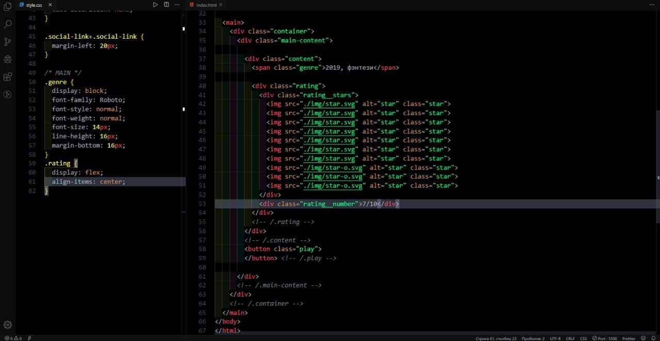
Task: Open the more actions ellipsis menu
Action: 177,5
